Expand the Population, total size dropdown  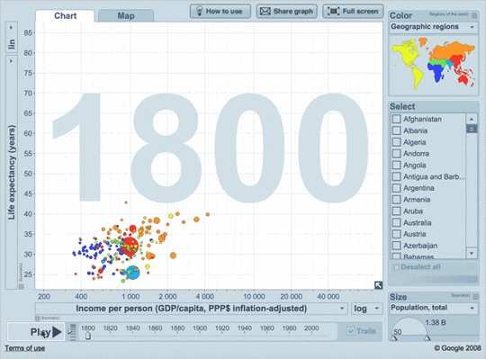433,308
